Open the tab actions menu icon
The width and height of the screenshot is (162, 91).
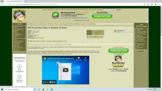2,1
